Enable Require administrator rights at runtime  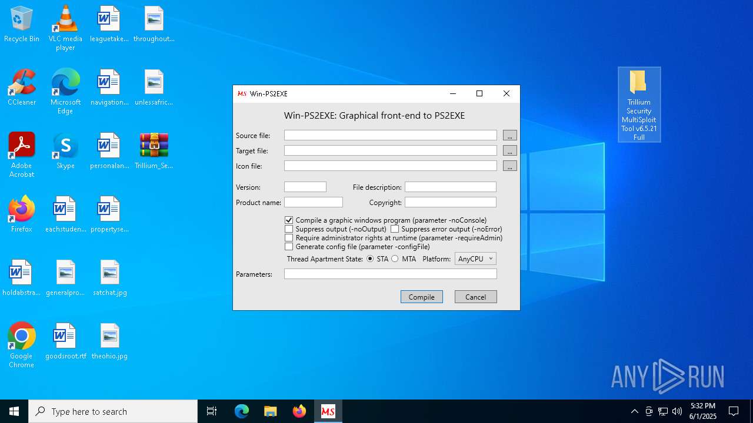pyautogui.click(x=289, y=238)
